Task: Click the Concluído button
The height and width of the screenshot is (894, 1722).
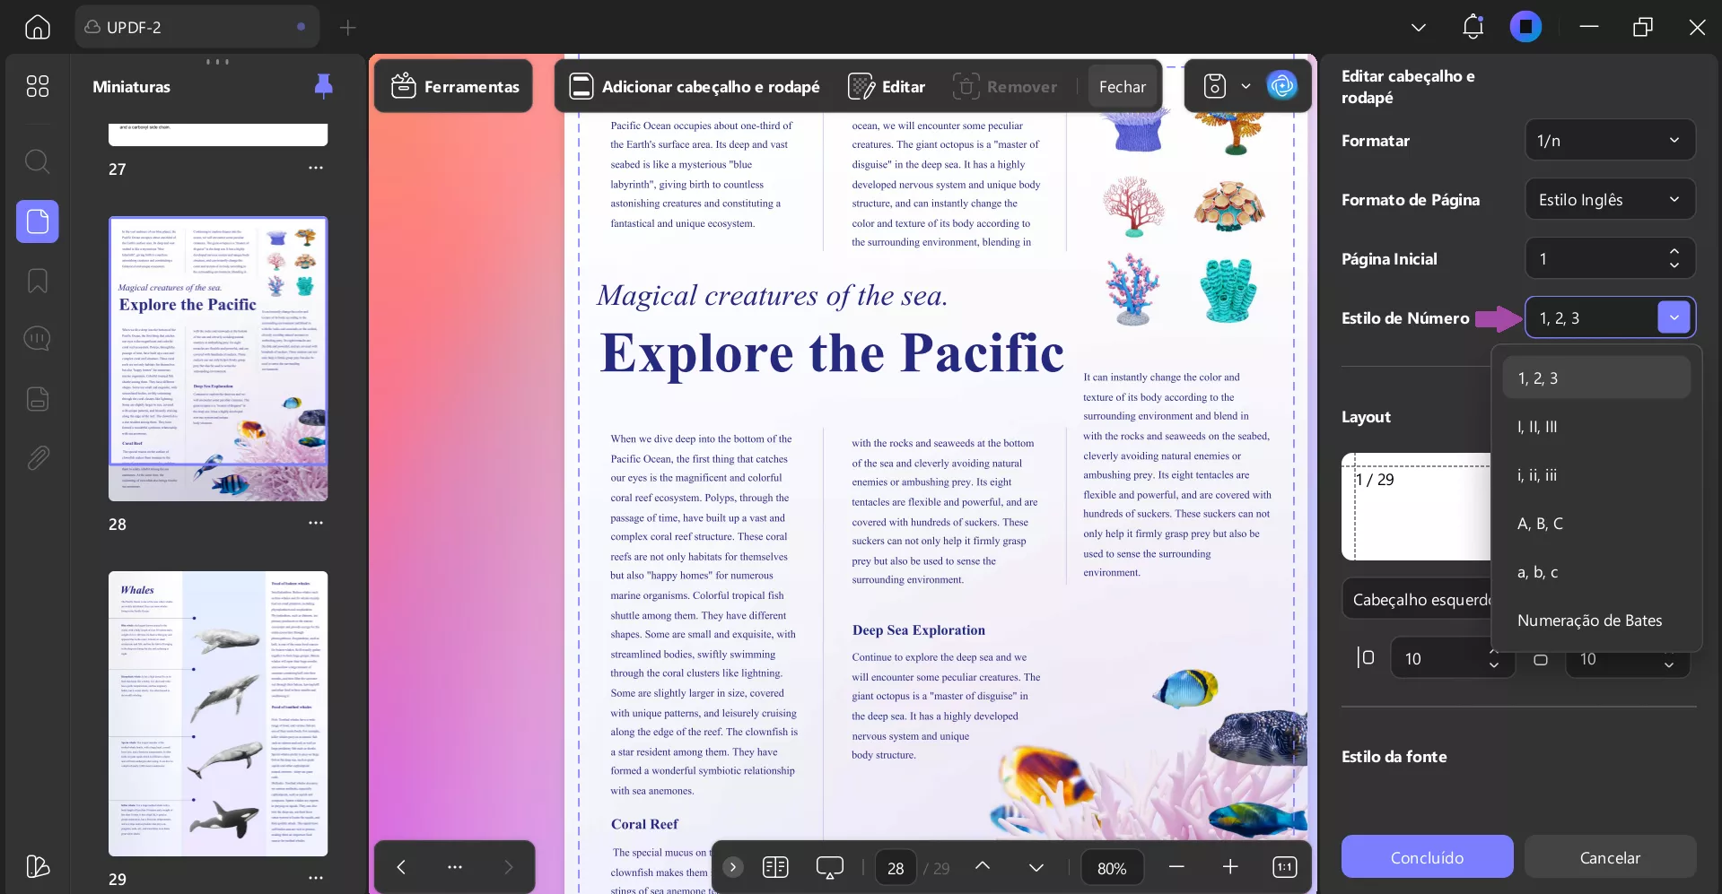Action: click(1426, 856)
